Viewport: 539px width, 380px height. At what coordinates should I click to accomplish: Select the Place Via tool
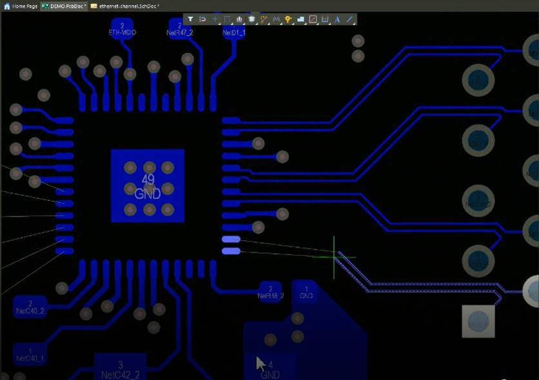tap(288, 19)
